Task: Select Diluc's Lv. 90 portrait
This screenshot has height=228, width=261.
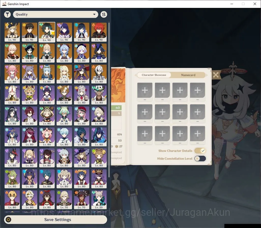Action: [x=99, y=32]
